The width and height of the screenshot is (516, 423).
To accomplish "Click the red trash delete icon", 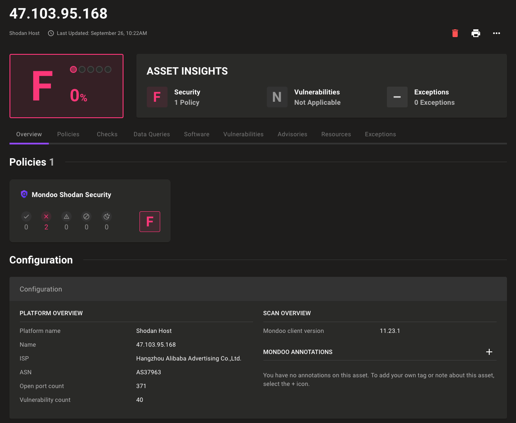I will coord(455,33).
